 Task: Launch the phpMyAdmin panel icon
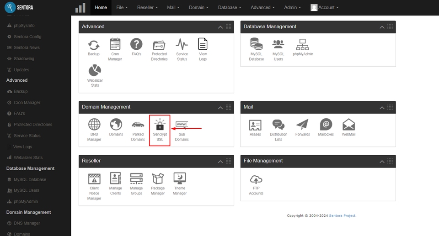tap(303, 44)
